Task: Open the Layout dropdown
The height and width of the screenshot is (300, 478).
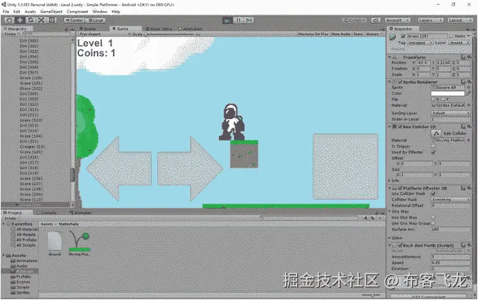Action: [460, 20]
